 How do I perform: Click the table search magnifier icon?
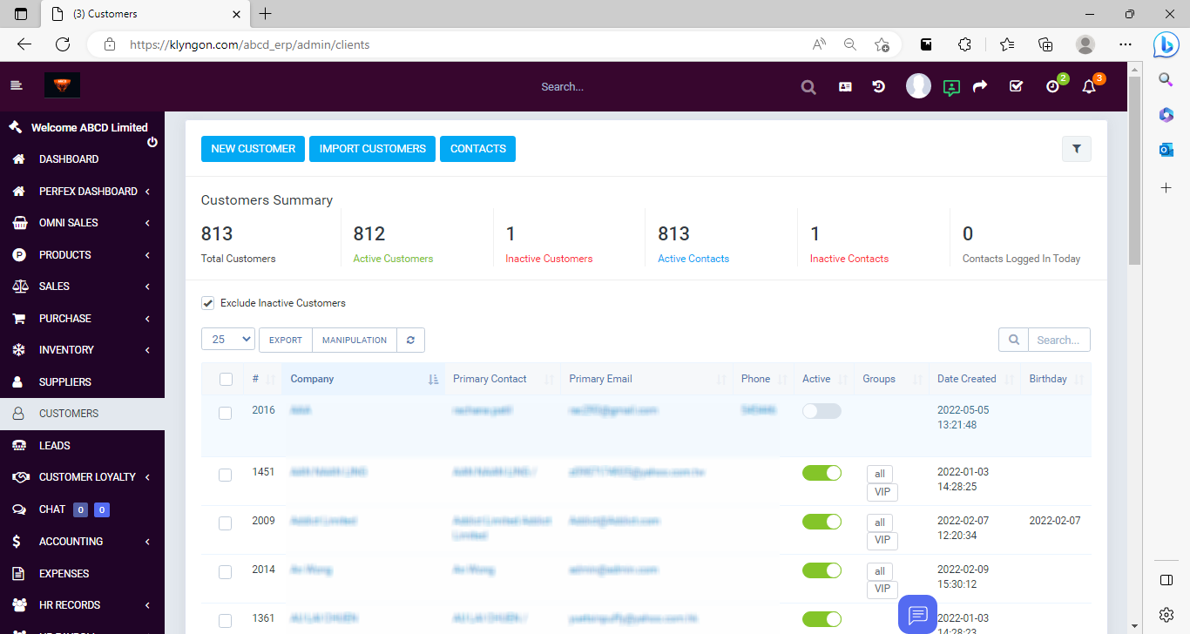(x=1013, y=341)
